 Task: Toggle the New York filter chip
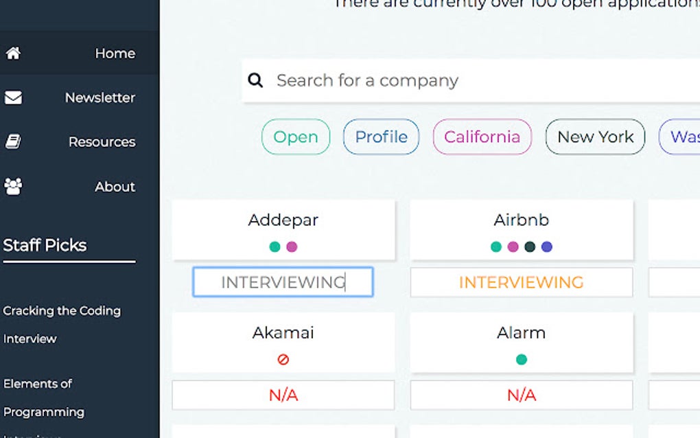(595, 137)
